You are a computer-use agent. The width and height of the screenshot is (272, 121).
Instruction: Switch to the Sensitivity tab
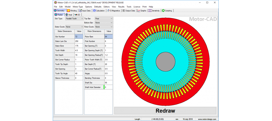154,11
